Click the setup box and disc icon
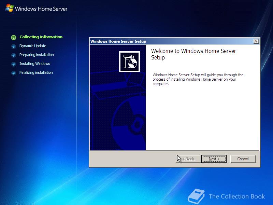The height and width of the screenshot is (205, 273). pos(129,61)
